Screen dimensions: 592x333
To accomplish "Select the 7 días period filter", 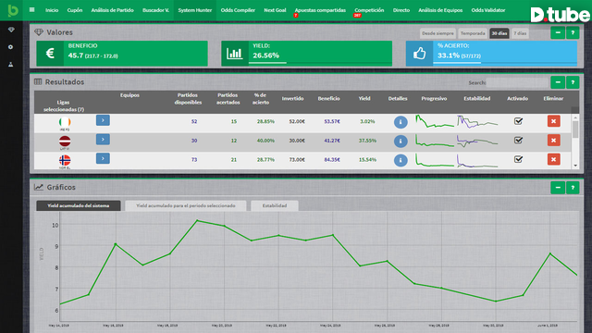I will click(x=520, y=33).
